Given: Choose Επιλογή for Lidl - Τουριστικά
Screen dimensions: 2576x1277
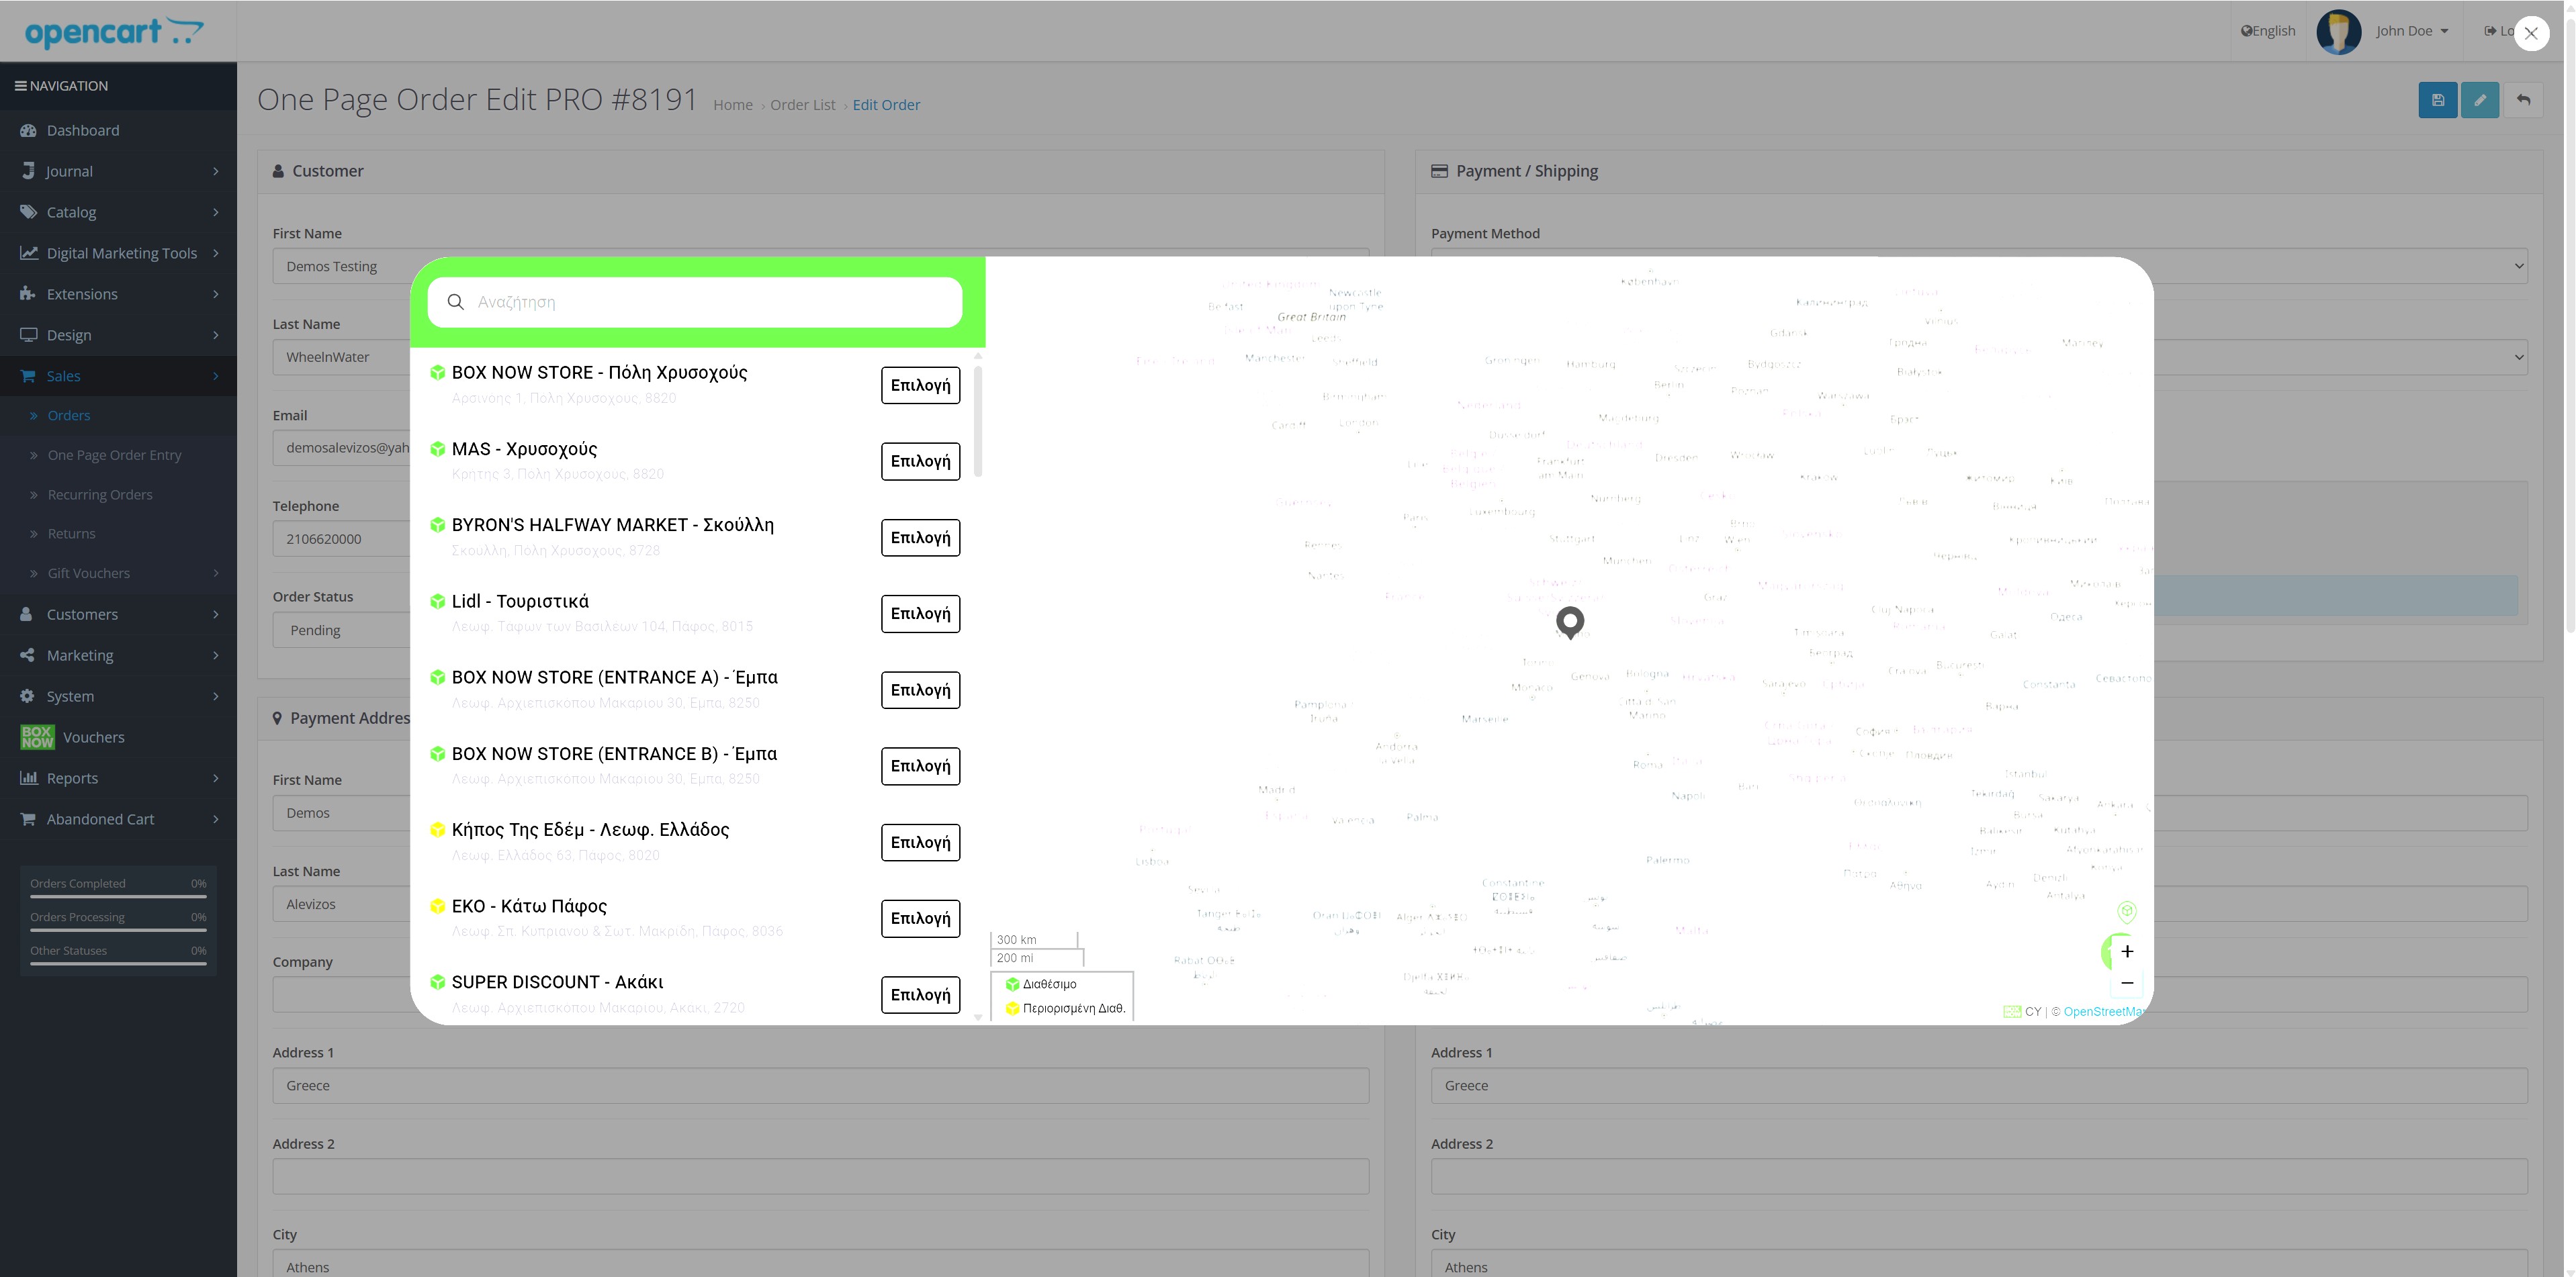Looking at the screenshot, I should point(920,614).
